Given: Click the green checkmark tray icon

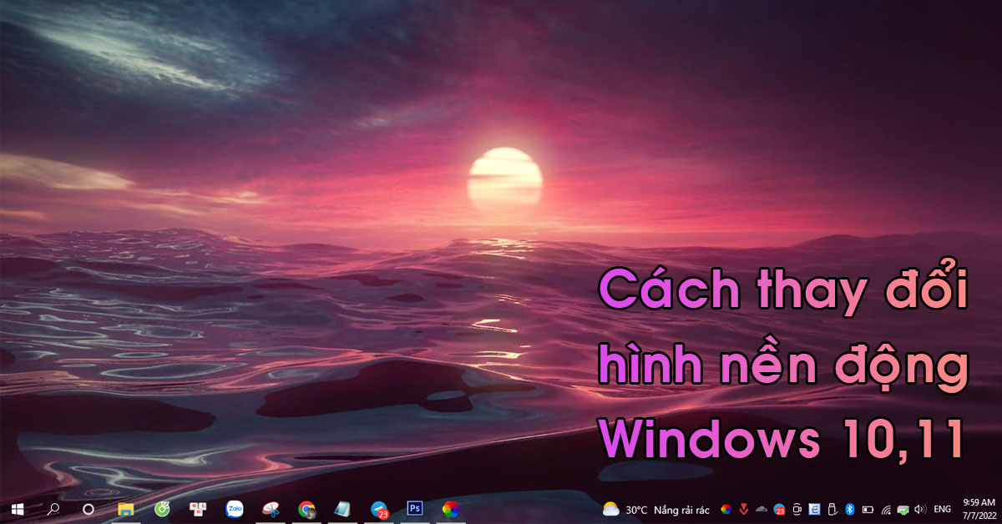Looking at the screenshot, I should click(x=903, y=509).
